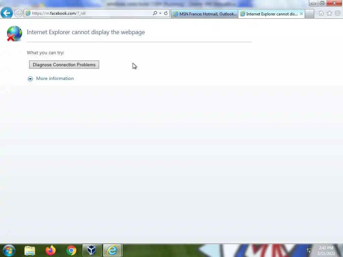The width and height of the screenshot is (343, 257).
Task: Click Diagnose Connection Problems button
Action: pyautogui.click(x=64, y=65)
